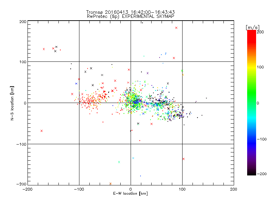Click the x-axis '-100' tick label
This screenshot has width=275, height=206.
point(79,190)
